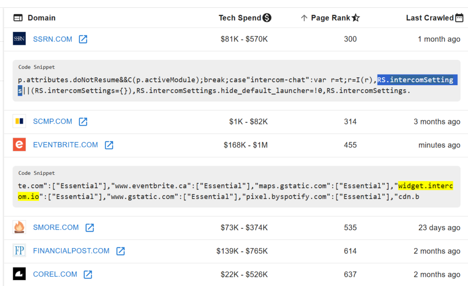Screen dimensions: 468x286
Task: Click the selected RS.intercomSettings code text
Action: coord(415,80)
